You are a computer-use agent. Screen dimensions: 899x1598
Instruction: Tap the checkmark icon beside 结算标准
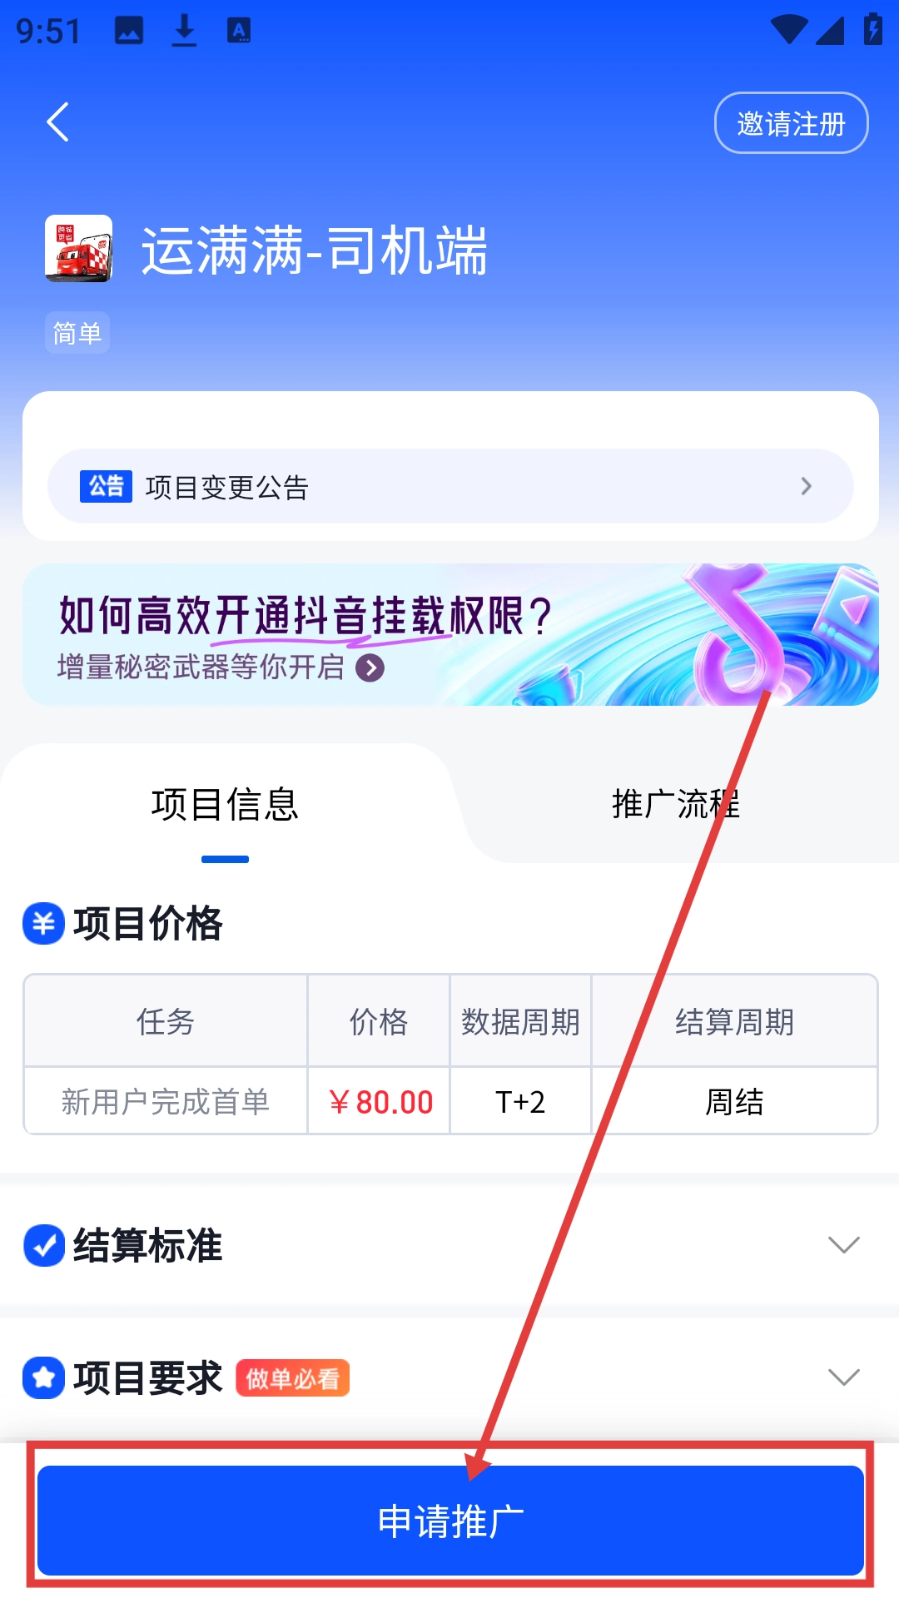point(44,1245)
